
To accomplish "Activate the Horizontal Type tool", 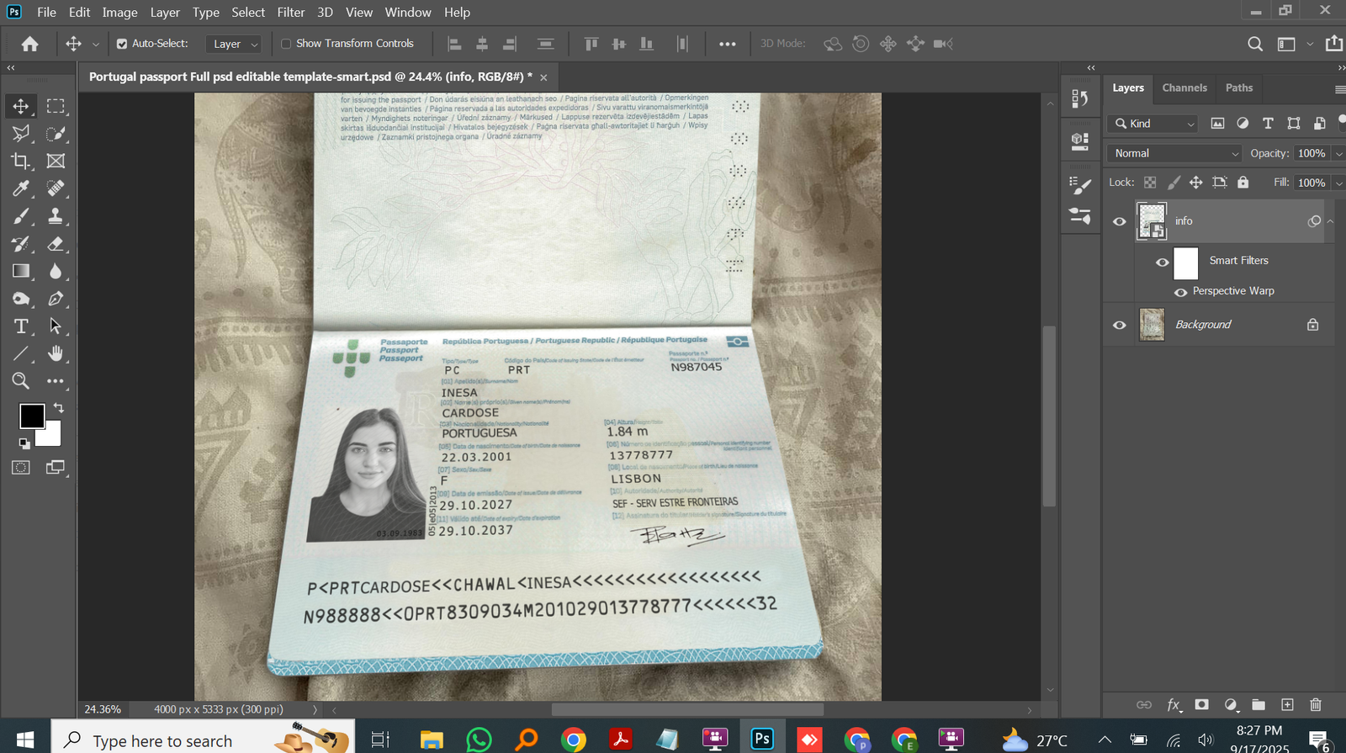I will point(20,326).
